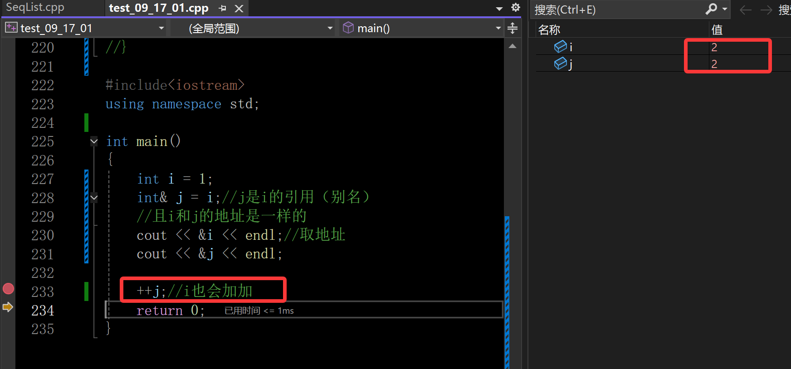Select the test_09_17_01.cpp tab
Viewport: 791px width, 369px height.
[158, 8]
